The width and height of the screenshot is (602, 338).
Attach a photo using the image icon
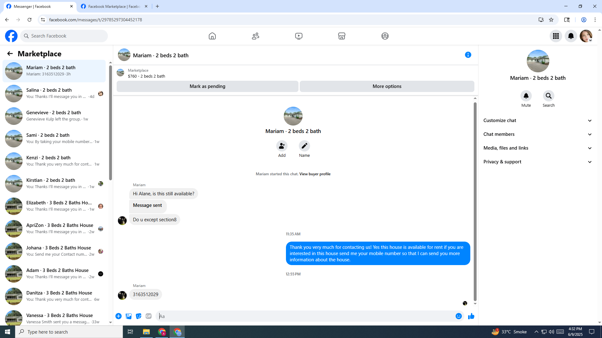pyautogui.click(x=129, y=316)
